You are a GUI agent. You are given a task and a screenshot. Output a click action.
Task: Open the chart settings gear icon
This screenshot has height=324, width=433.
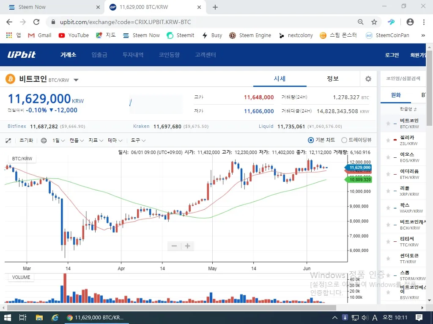point(368,79)
